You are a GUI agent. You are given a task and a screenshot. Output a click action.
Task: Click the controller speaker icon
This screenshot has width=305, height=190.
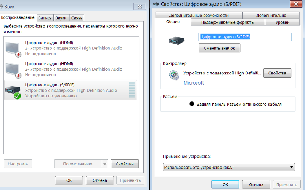click(174, 75)
